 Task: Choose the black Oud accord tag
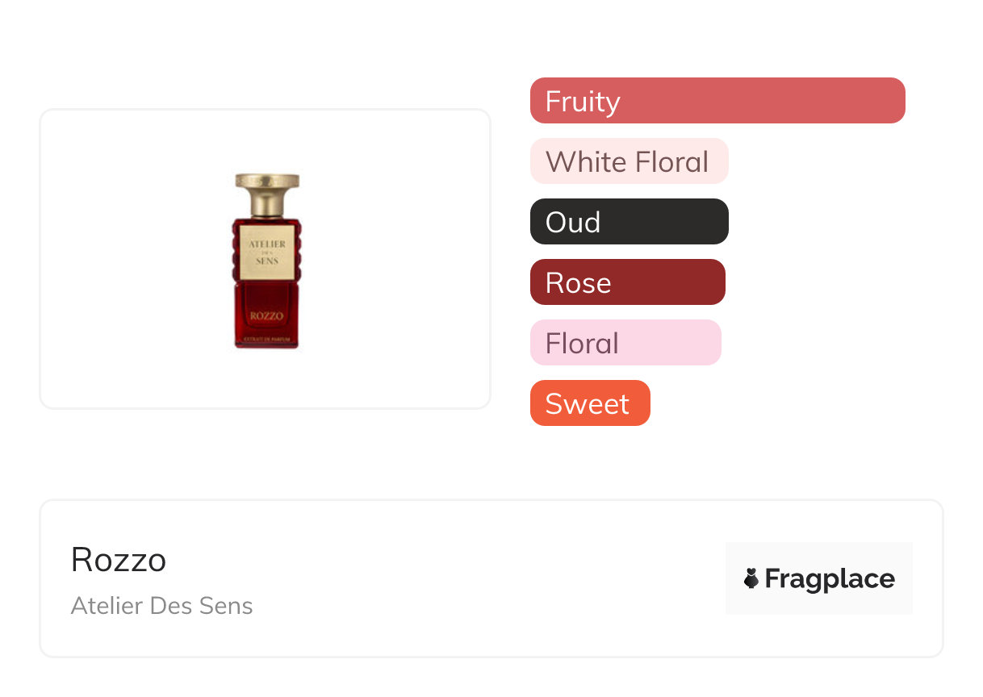coord(628,222)
